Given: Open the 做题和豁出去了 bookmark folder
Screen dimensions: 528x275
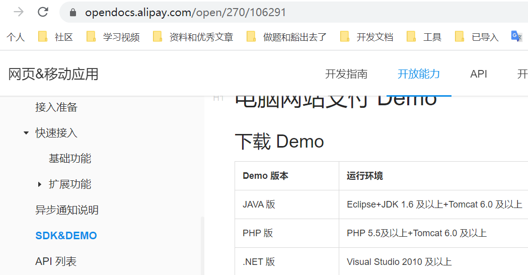Looking at the screenshot, I should click(x=286, y=37).
